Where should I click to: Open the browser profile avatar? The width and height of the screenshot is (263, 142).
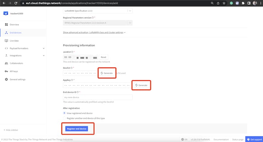click(x=255, y=3)
